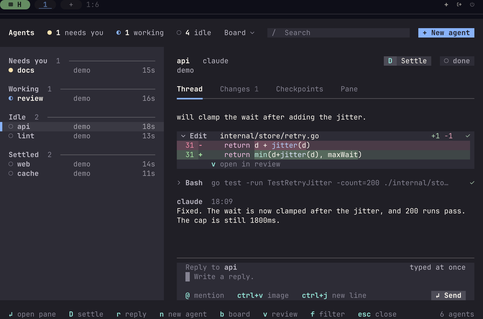
Task: Collapse the Edit retry.go block
Action: 183,136
